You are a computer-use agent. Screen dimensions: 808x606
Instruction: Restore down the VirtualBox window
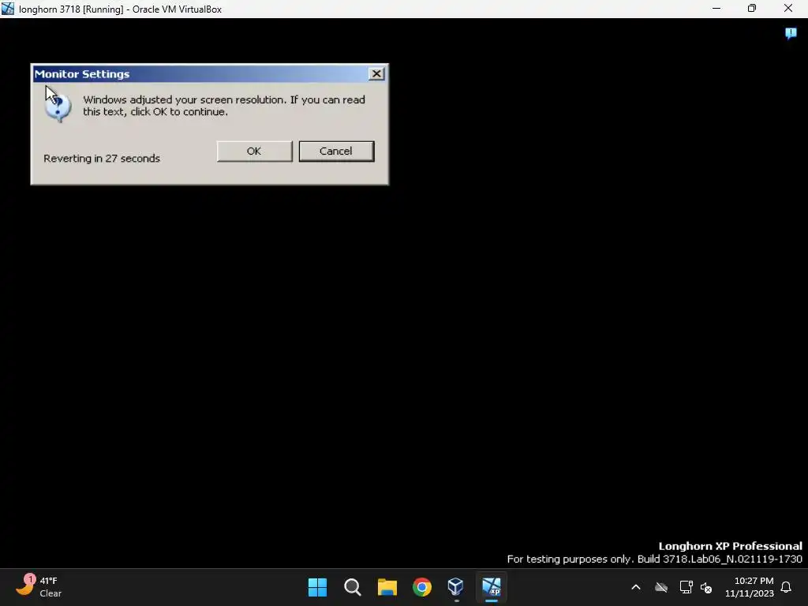752,9
